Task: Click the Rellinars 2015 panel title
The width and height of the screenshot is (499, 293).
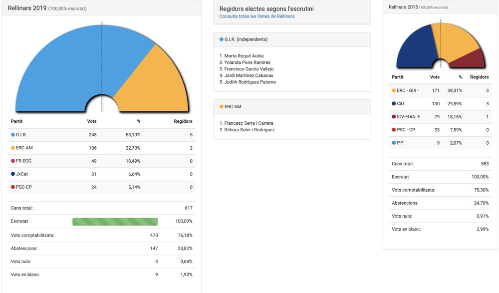Action: pos(403,7)
